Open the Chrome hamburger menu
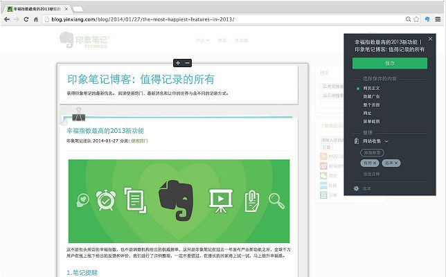 pos(438,19)
